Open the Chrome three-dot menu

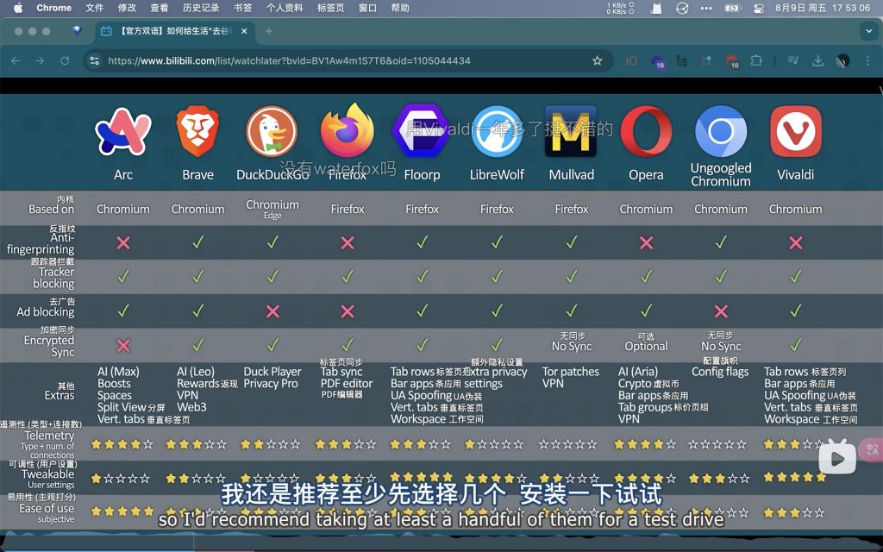point(867,60)
